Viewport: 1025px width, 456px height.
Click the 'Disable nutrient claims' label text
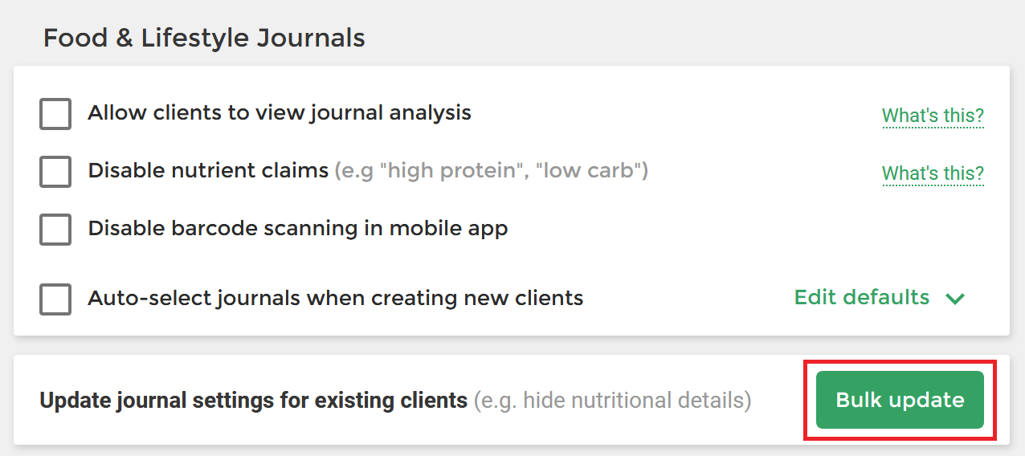208,170
